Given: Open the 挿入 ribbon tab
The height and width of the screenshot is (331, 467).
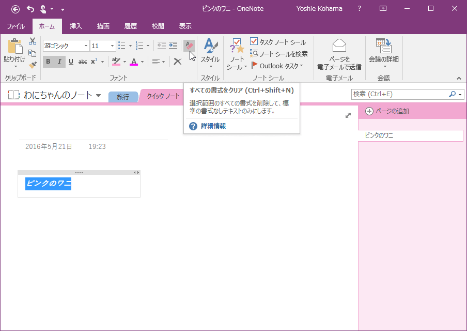Looking at the screenshot, I should pos(76,26).
